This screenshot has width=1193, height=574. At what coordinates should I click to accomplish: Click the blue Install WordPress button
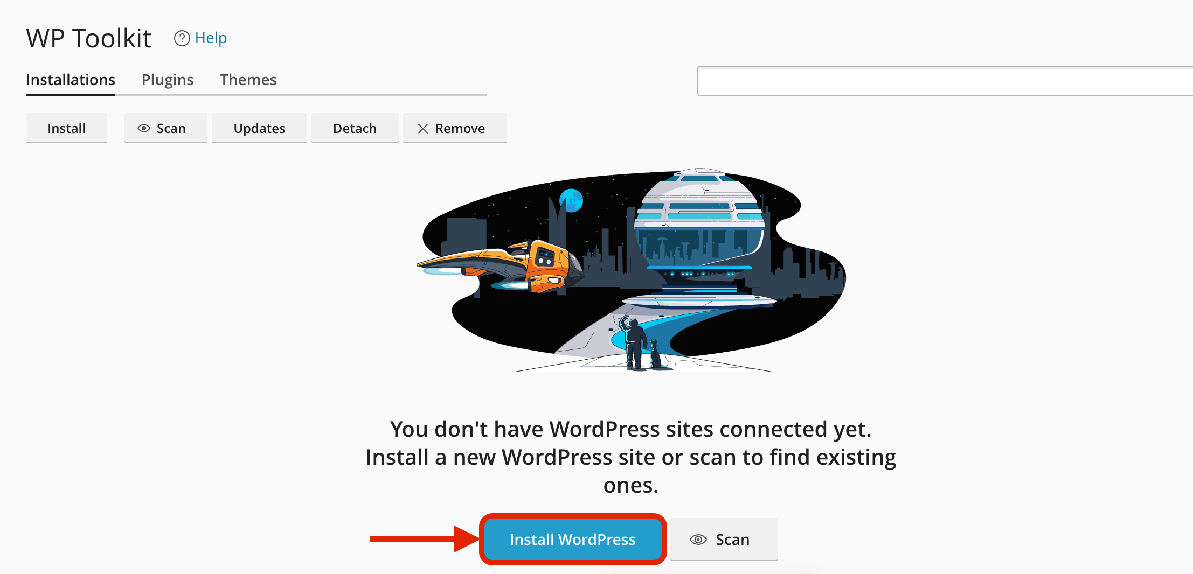pos(573,539)
